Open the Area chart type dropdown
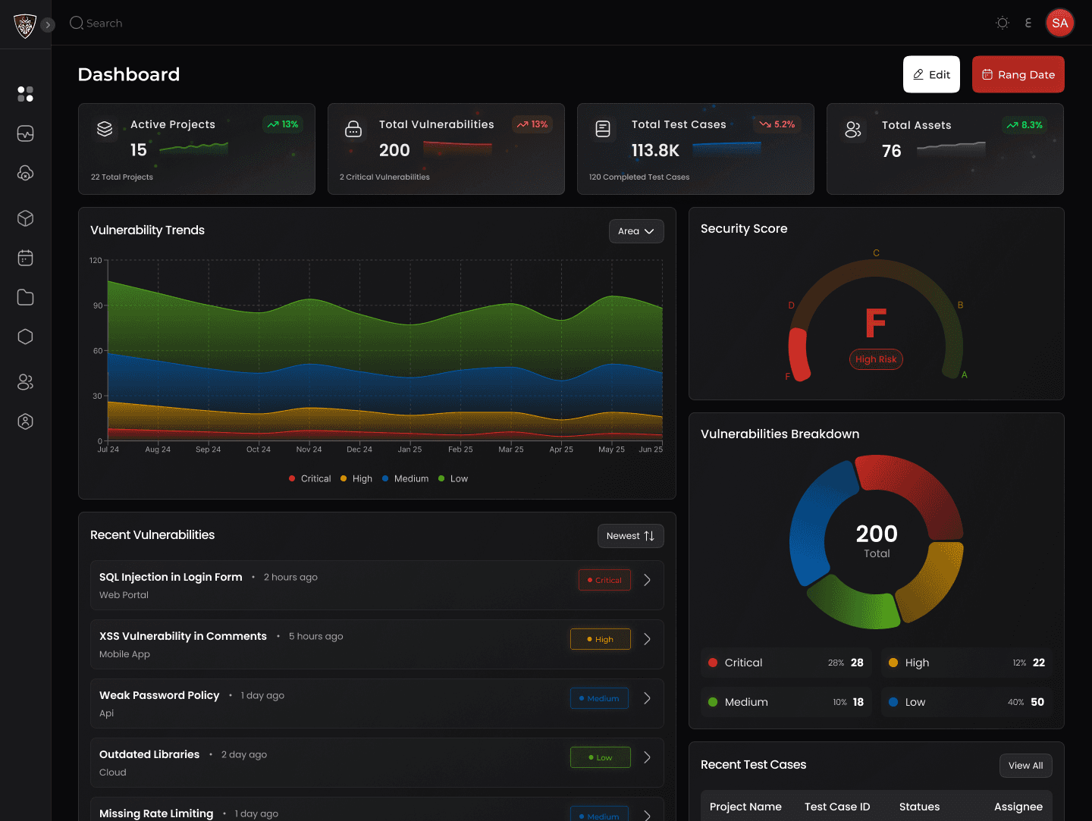This screenshot has width=1092, height=821. (635, 231)
